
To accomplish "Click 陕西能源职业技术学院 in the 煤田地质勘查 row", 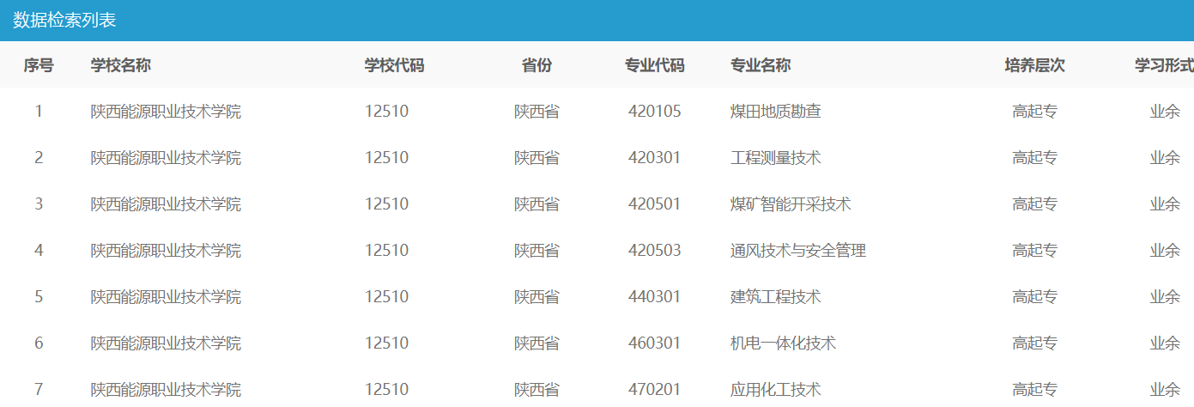I will click(x=167, y=112).
